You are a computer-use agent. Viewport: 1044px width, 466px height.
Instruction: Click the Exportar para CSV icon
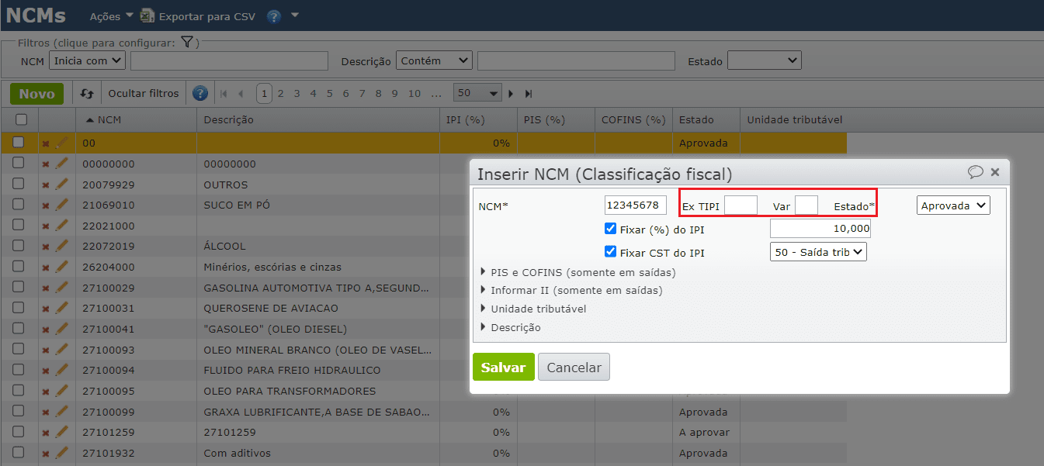point(147,15)
